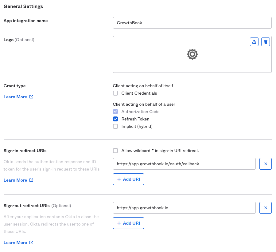Image resolution: width=276 pixels, height=252 pixels.
Task: Remove the sign-out redirect URI with X
Action: [x=266, y=208]
